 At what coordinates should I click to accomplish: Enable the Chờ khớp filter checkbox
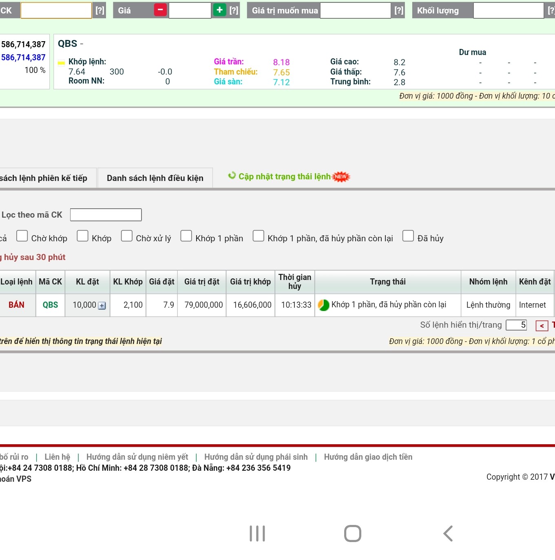point(22,236)
